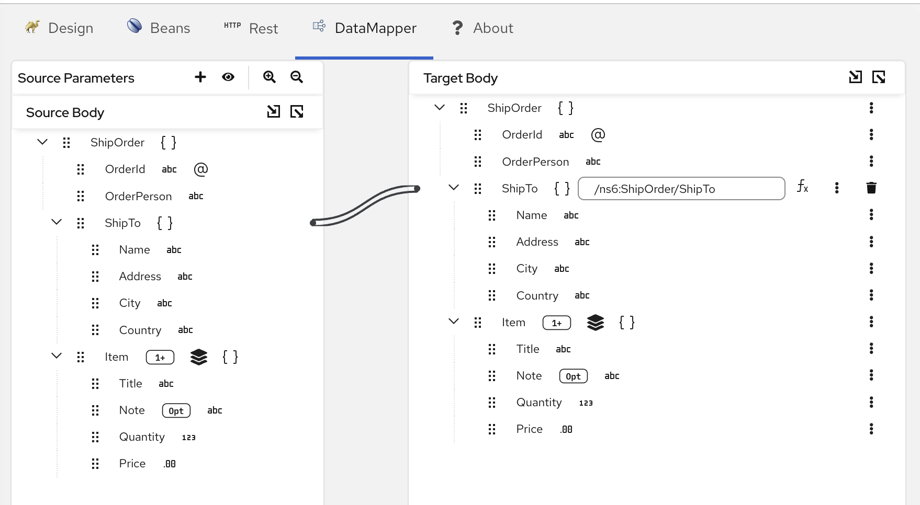Viewport: 920px width, 505px height.
Task: Collapse target ShipOrder node
Action: [x=440, y=107]
